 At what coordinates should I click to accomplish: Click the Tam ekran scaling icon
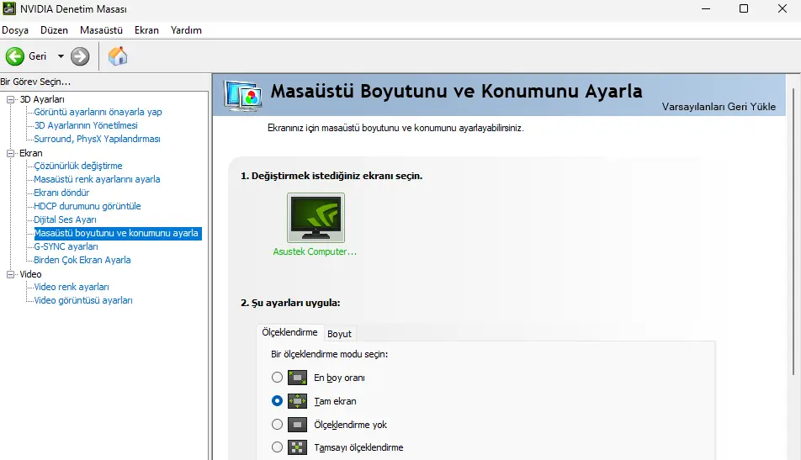point(297,401)
